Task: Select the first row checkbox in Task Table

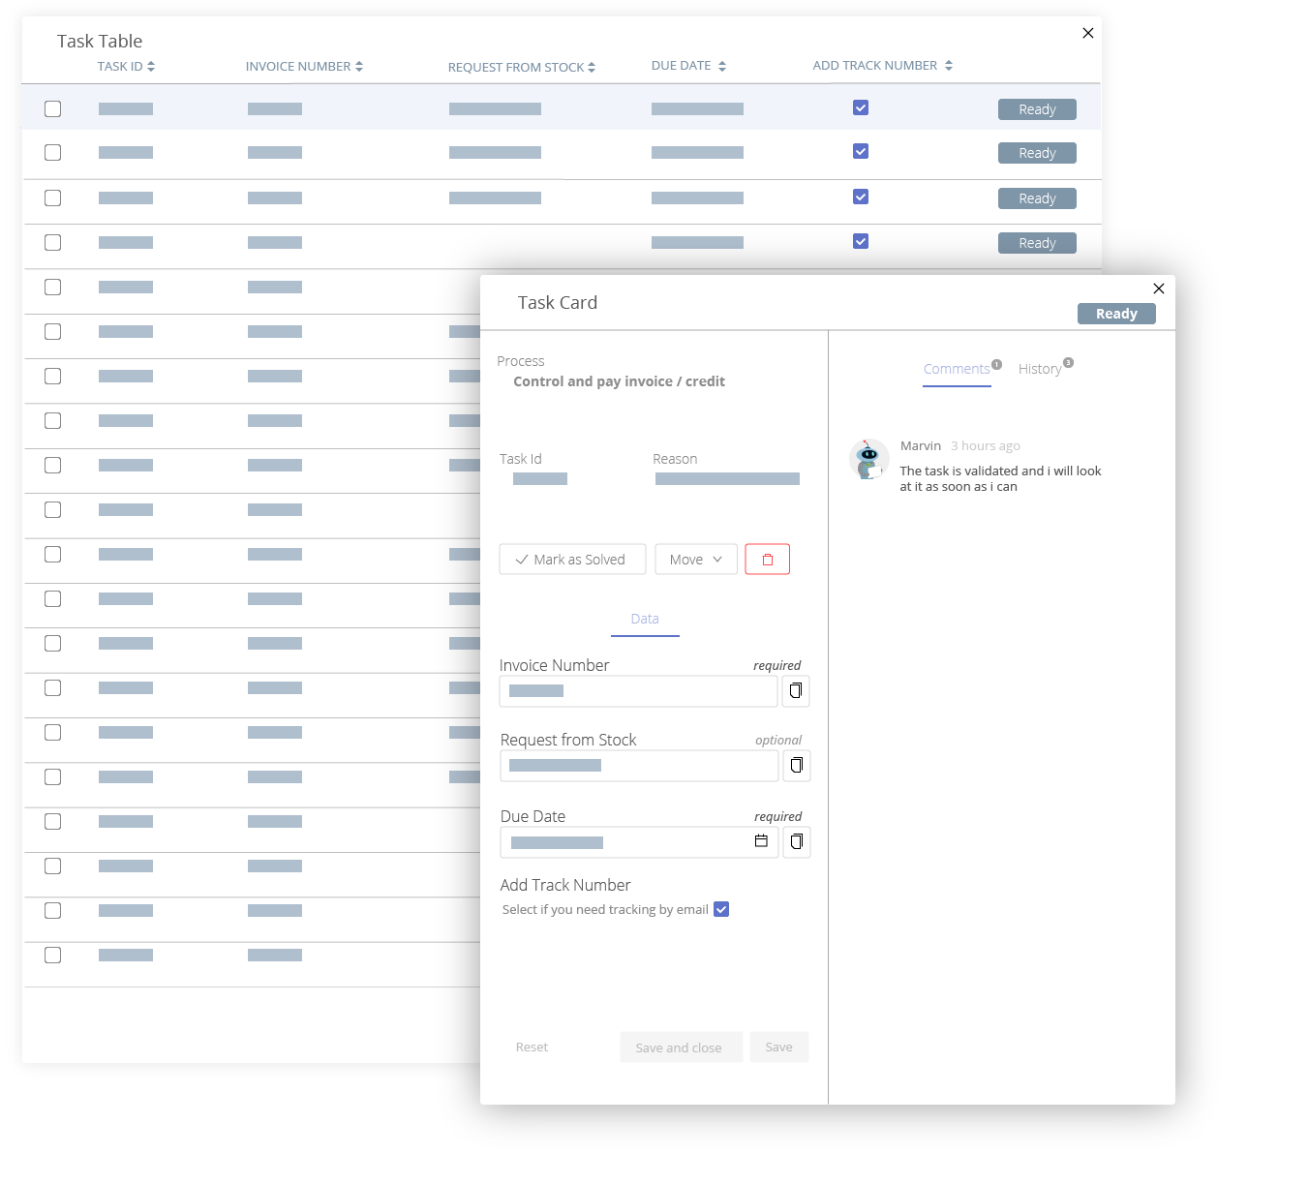Action: coord(53,108)
